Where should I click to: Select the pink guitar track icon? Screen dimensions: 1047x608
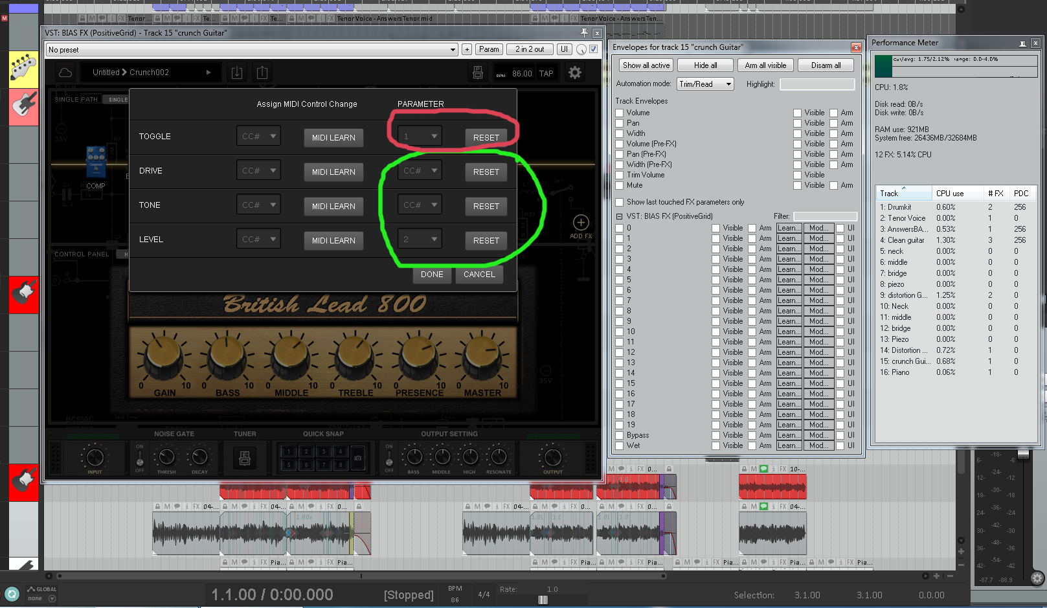[x=24, y=107]
